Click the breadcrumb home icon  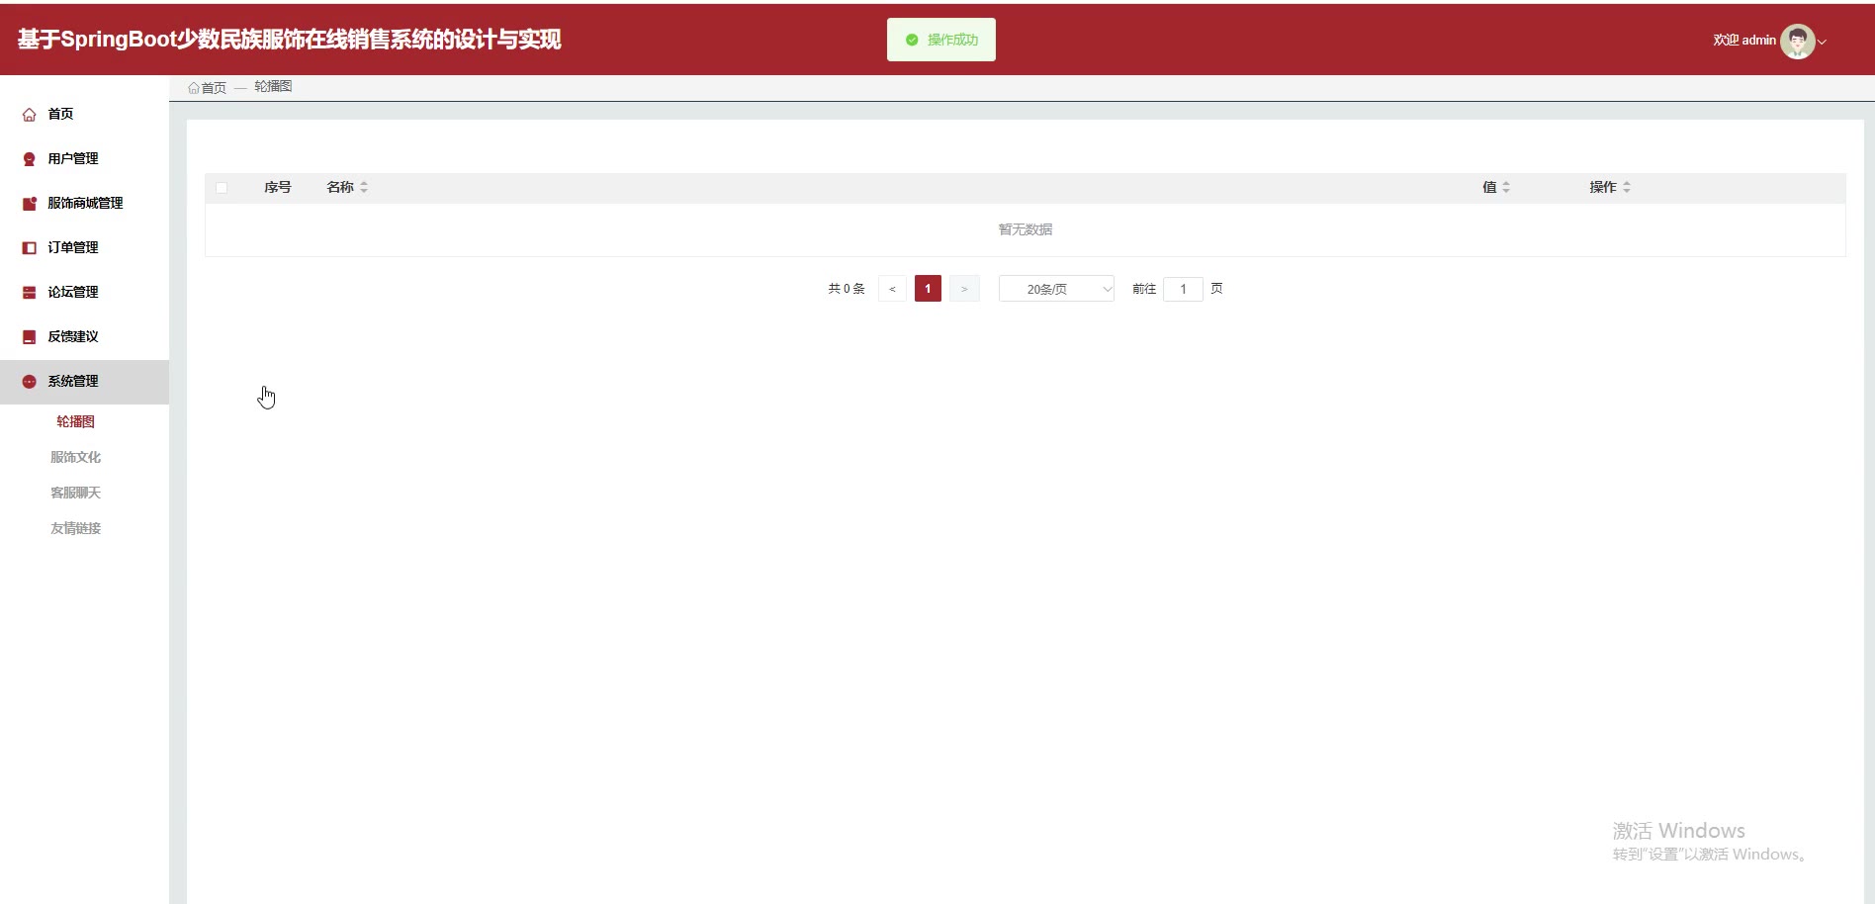coord(194,88)
